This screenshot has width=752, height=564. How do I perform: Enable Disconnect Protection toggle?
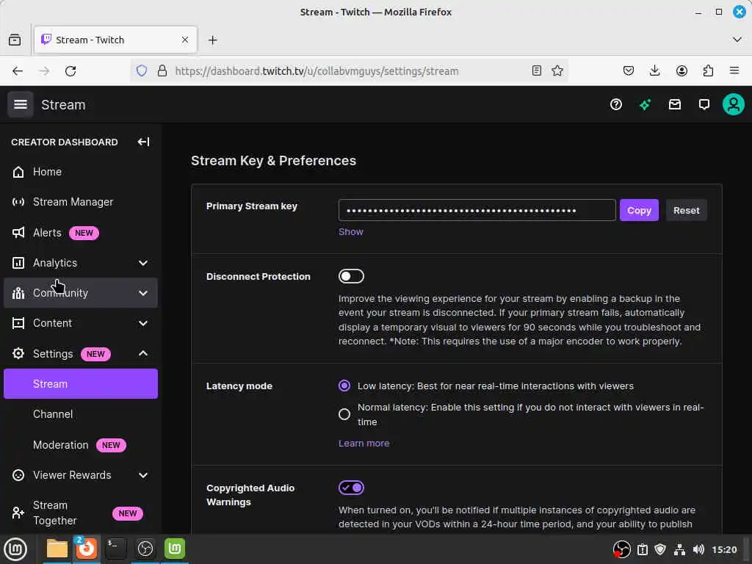click(x=351, y=276)
